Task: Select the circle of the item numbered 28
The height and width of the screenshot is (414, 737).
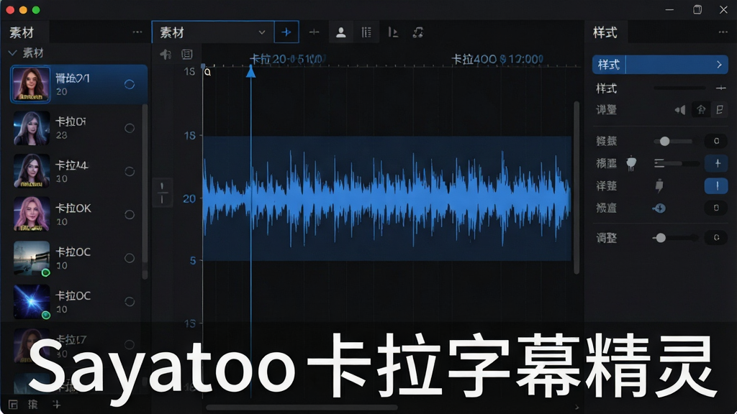Action: [130, 128]
